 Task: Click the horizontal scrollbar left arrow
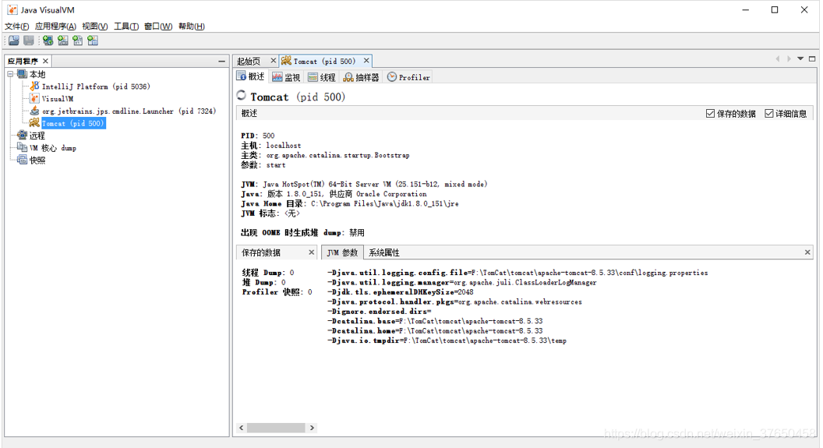[242, 428]
